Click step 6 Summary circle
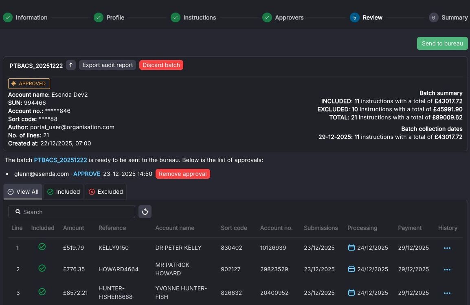This screenshot has height=305, width=470. [x=433, y=17]
